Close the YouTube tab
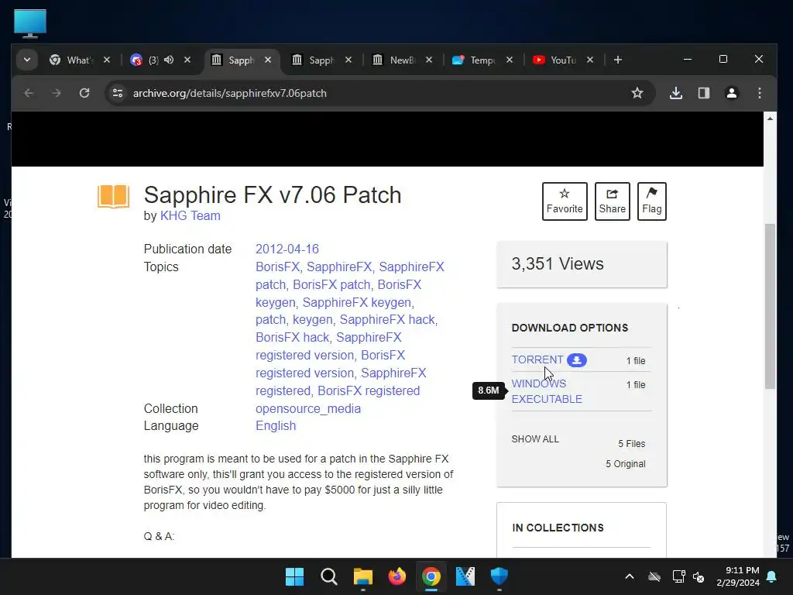 589,60
